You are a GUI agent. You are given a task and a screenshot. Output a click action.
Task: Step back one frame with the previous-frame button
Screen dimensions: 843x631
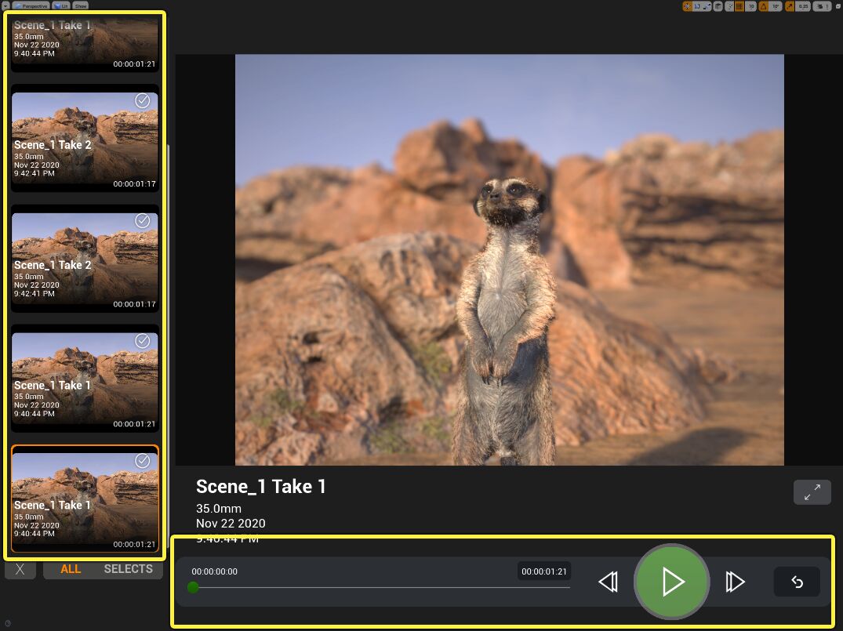click(x=609, y=582)
